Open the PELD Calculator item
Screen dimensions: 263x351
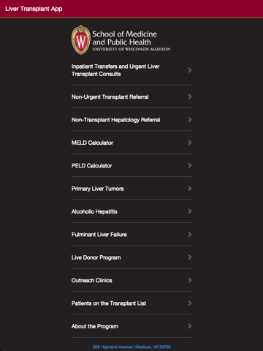point(131,165)
